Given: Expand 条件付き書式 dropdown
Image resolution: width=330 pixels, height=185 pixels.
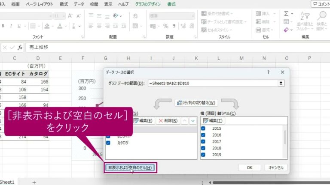Looking at the screenshot, I should click(x=232, y=14).
